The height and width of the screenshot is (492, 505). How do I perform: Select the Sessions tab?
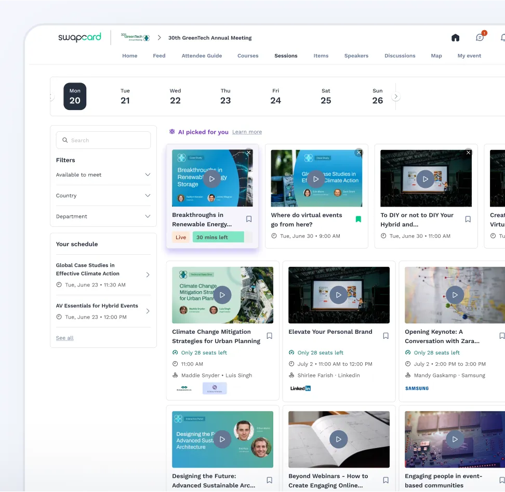(x=286, y=56)
